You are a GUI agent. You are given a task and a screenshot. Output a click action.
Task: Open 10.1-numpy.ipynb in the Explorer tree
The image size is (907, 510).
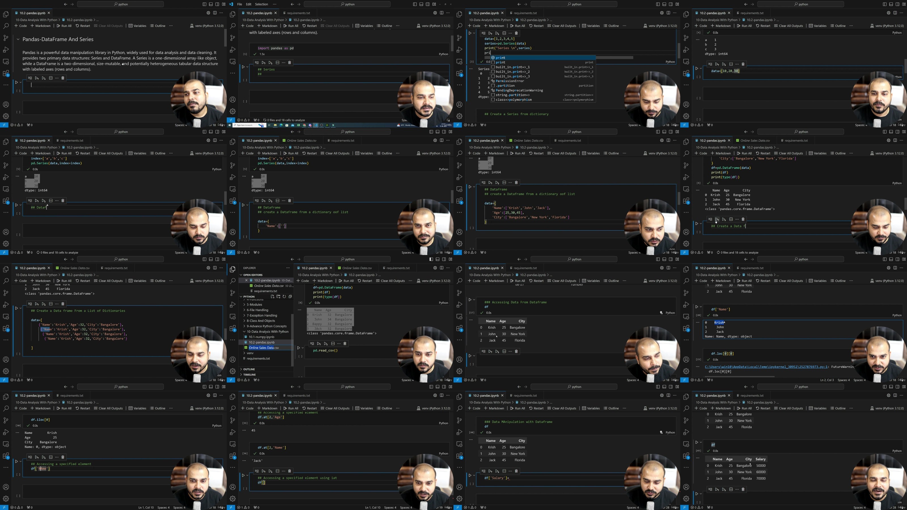pyautogui.click(x=261, y=337)
